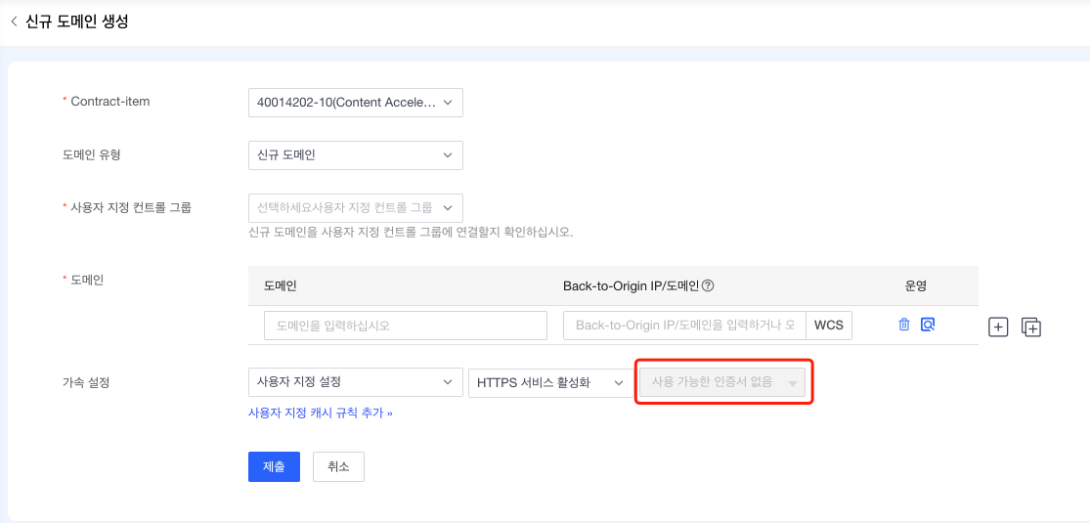Focus the 도메인을 입력하십시오 input field
This screenshot has height=523, width=1090.
pos(405,326)
